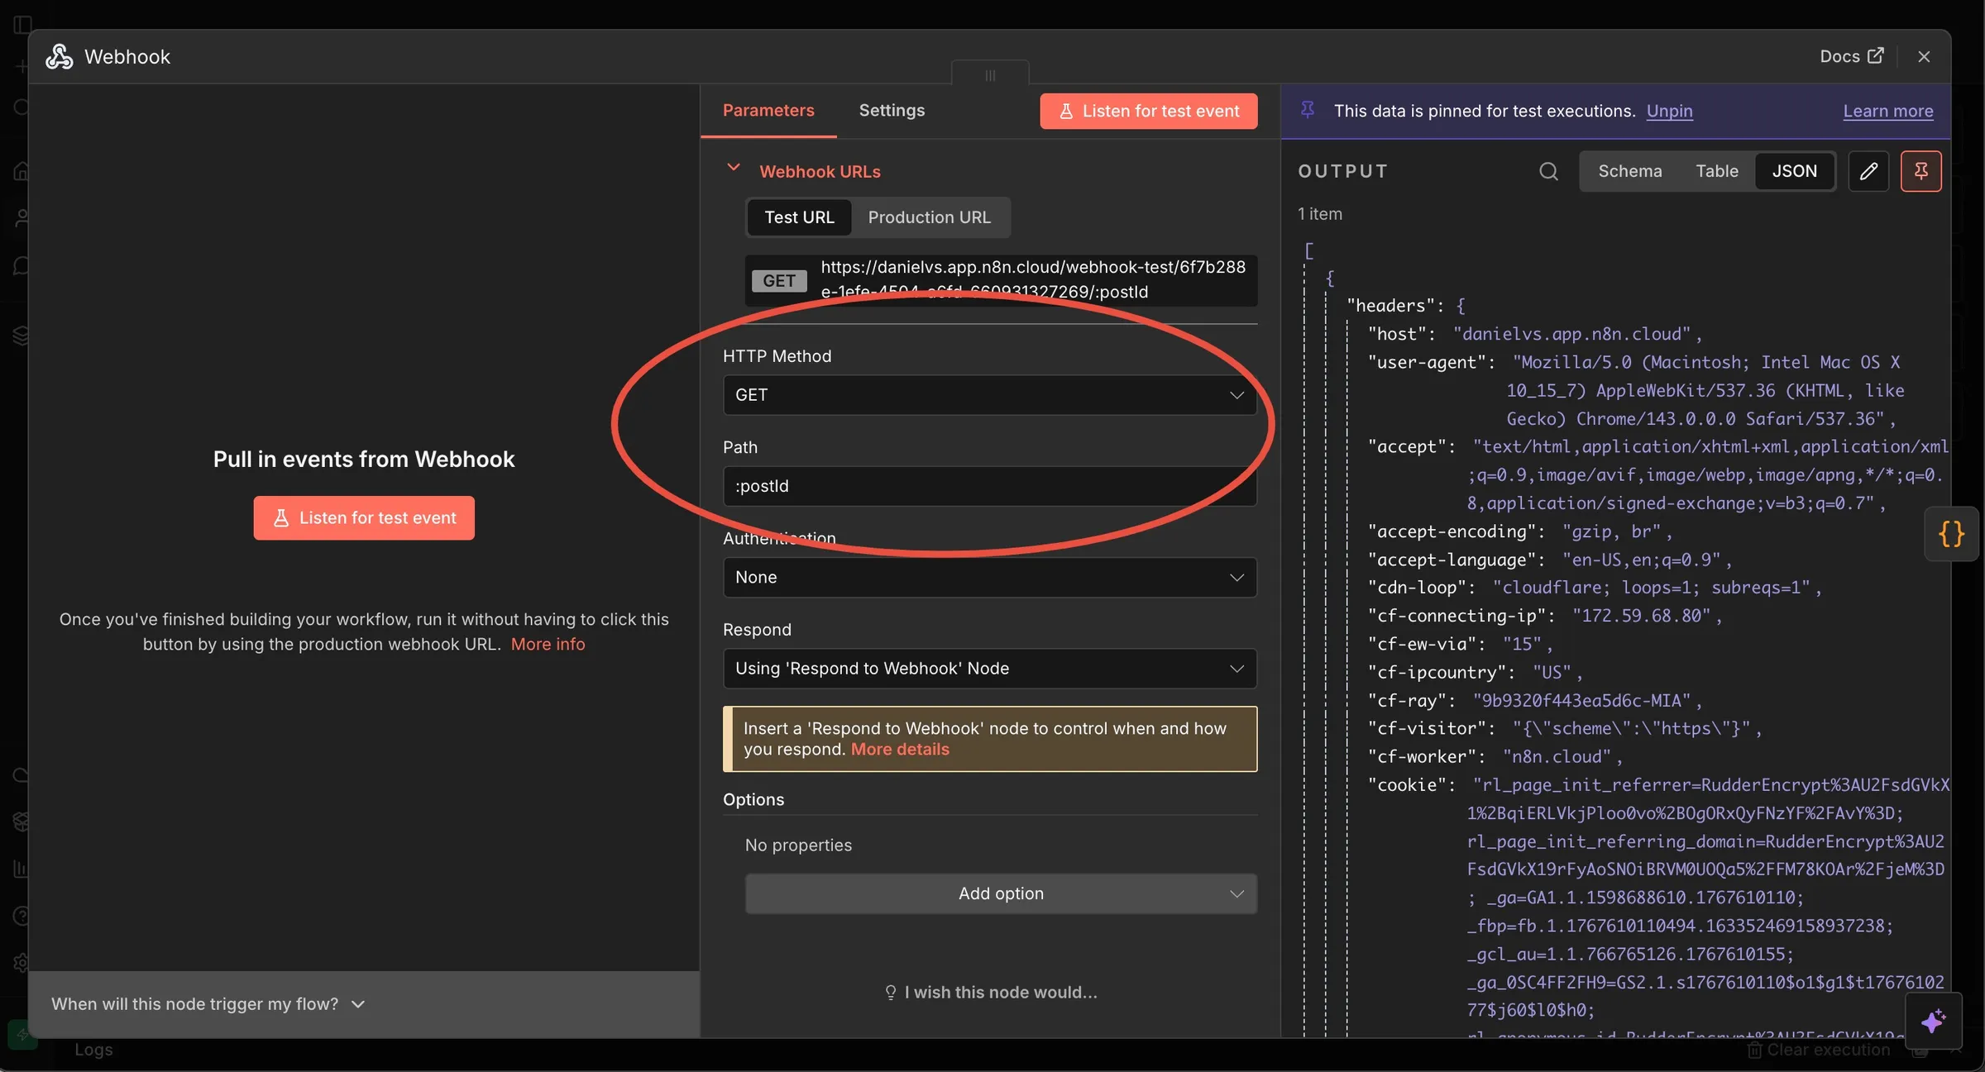This screenshot has width=1985, height=1072.
Task: Click the curly braces expression icon
Action: 1951,534
